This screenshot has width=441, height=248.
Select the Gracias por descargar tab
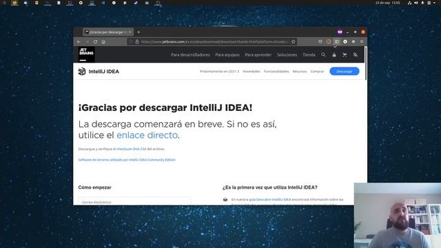(x=108, y=32)
